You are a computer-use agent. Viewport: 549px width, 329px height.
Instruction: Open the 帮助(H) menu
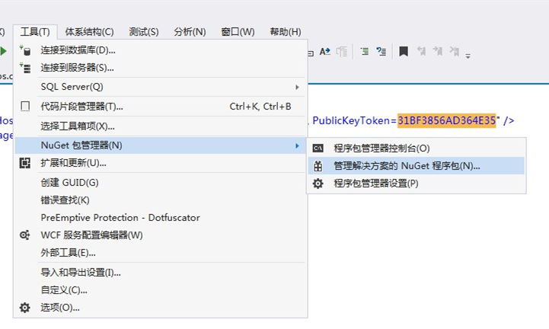click(x=286, y=32)
